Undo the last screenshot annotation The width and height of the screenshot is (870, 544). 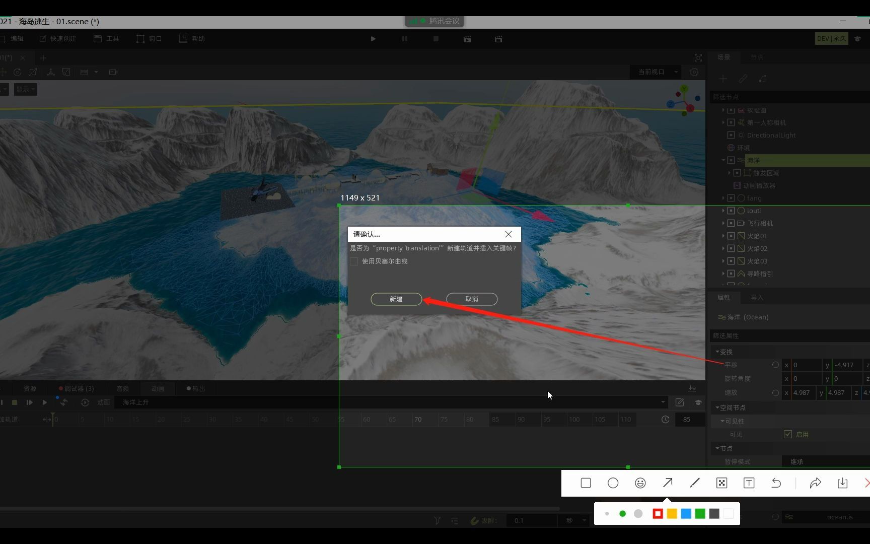776,483
